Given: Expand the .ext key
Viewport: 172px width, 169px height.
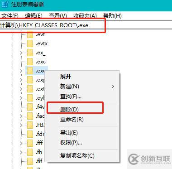Looking at the screenshot, I should [21, 89].
